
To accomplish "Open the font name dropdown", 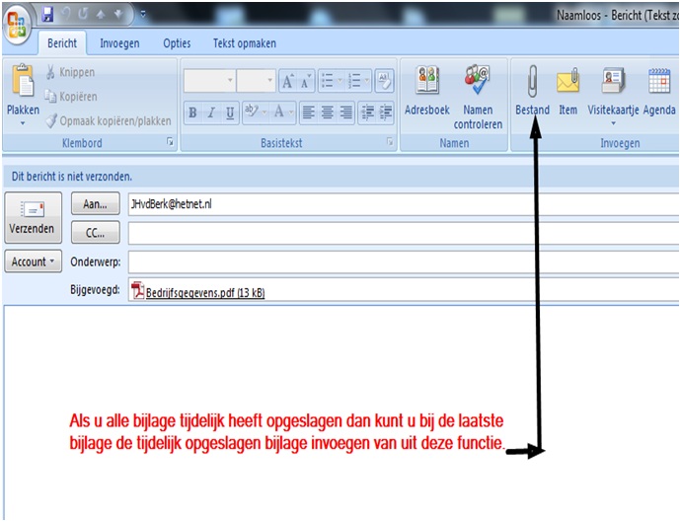I will [x=209, y=81].
